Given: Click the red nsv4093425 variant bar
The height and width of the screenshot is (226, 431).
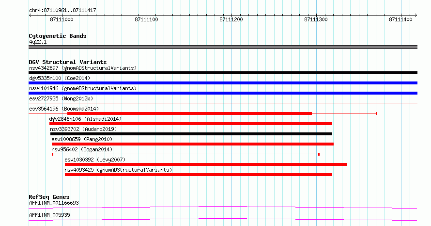Looking at the screenshot, I should click(x=199, y=175).
